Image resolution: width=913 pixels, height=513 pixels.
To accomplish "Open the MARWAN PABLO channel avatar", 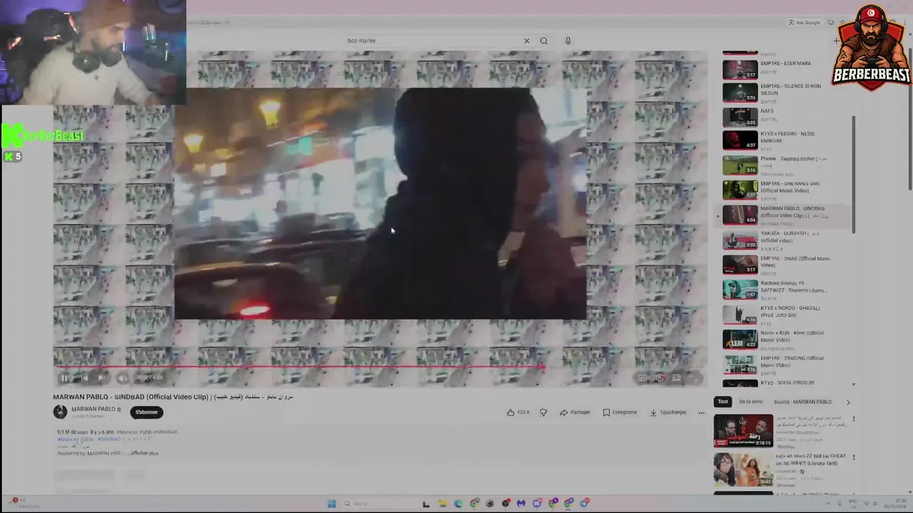I will coord(60,412).
